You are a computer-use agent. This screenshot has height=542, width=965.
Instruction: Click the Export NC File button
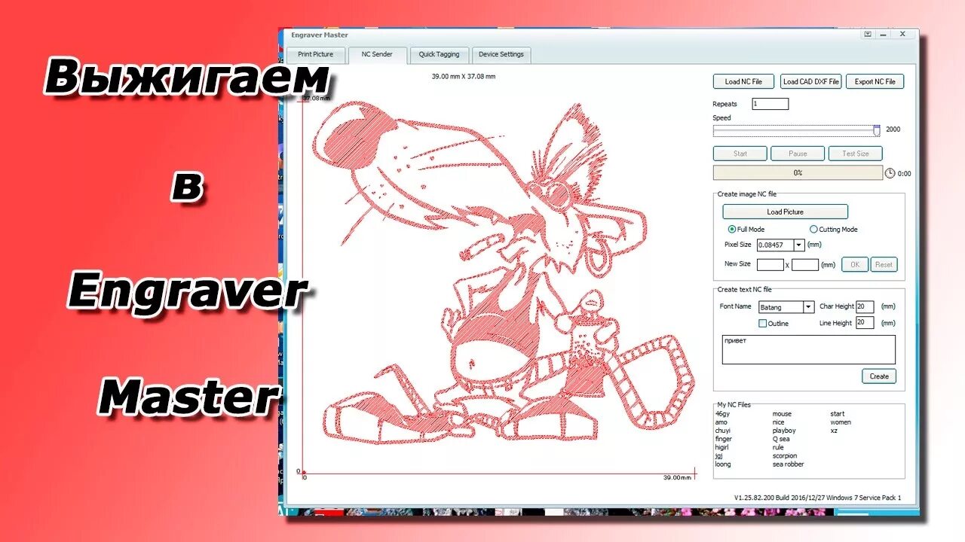click(875, 81)
